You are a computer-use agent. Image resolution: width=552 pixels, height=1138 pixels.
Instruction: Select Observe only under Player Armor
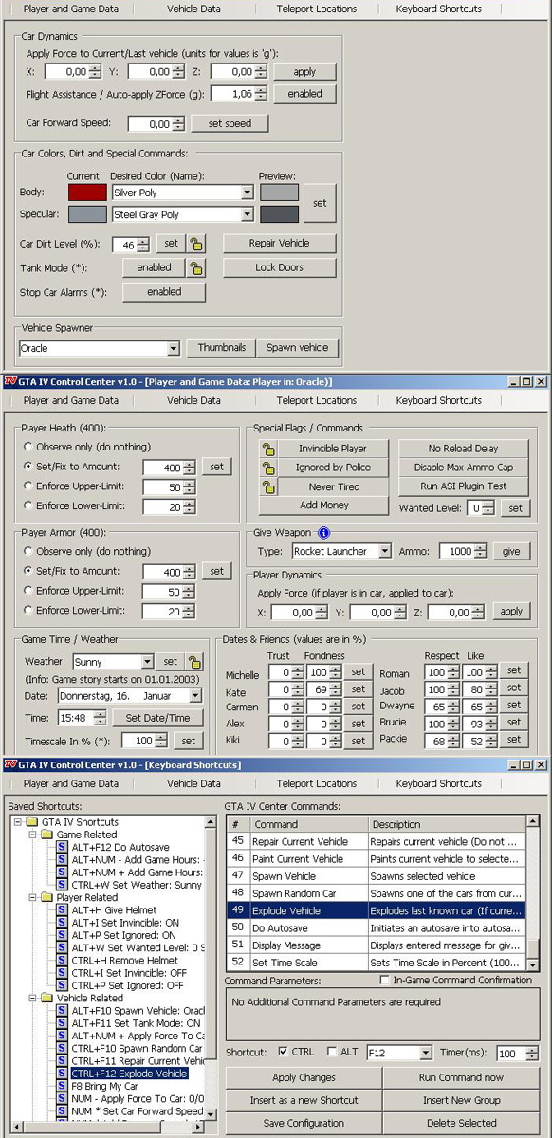click(28, 551)
